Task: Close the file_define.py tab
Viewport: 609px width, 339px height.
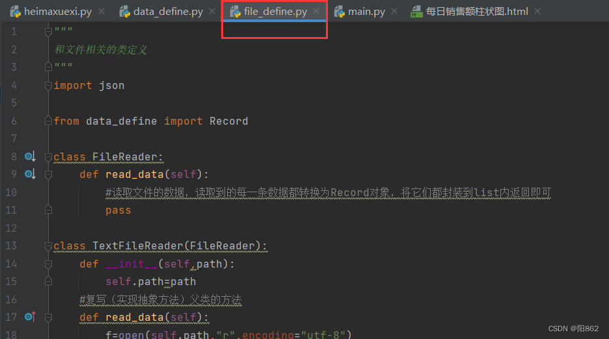Action: pos(317,11)
